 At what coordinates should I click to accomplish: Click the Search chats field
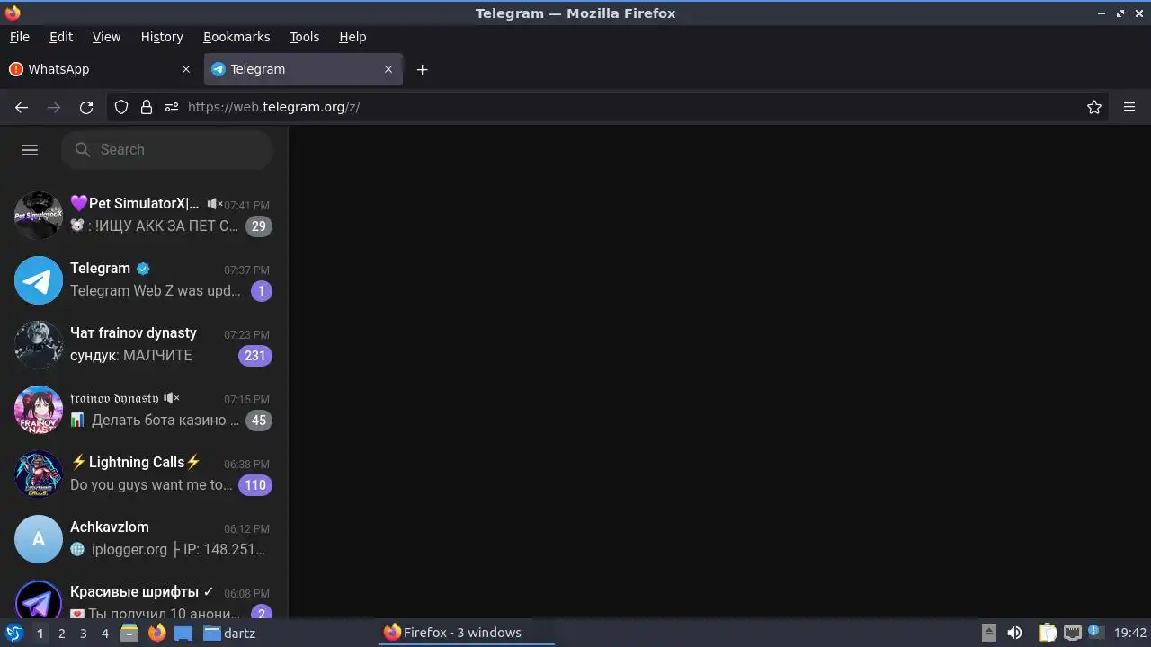tap(167, 150)
